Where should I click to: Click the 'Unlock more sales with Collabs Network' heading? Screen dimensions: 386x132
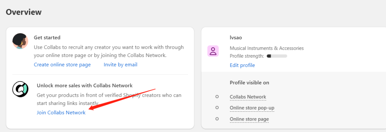(x=85, y=85)
